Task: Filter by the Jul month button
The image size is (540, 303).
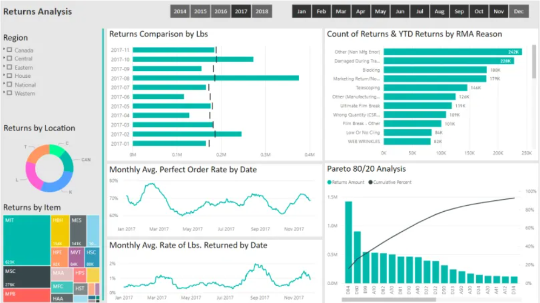Action: [420, 11]
